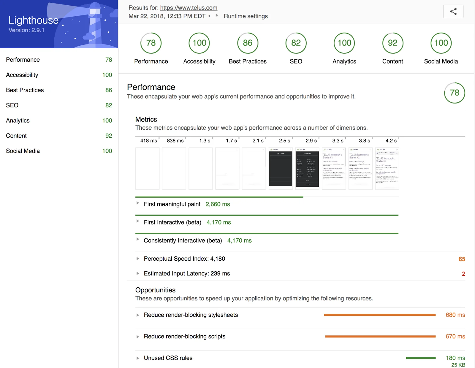Jump to Analytics in the sidebar
The width and height of the screenshot is (475, 368).
click(59, 120)
